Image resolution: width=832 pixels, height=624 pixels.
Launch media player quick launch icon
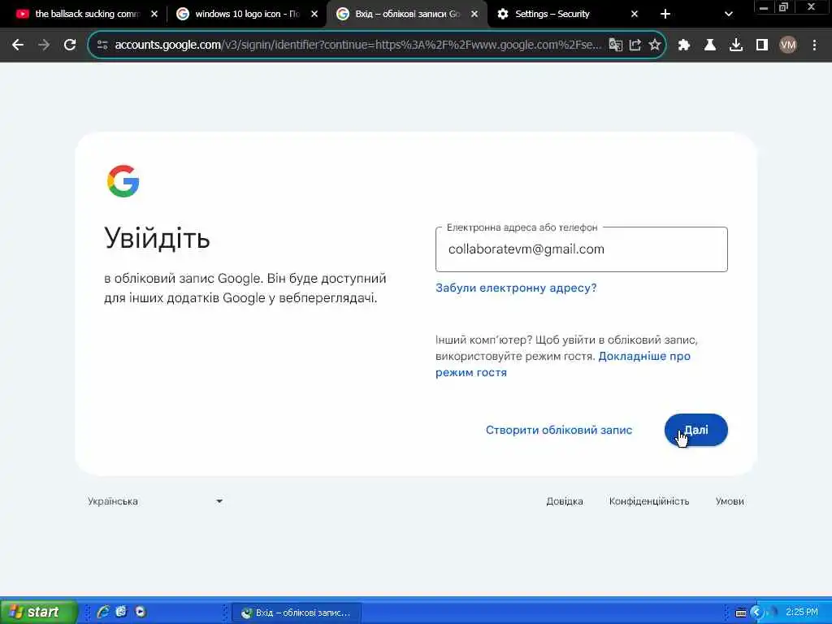[x=141, y=613]
